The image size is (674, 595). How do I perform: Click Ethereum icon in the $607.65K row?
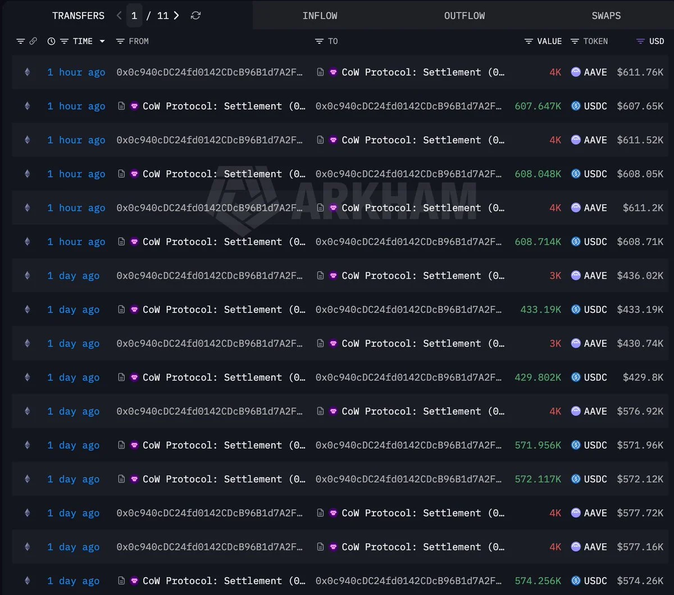coord(27,106)
